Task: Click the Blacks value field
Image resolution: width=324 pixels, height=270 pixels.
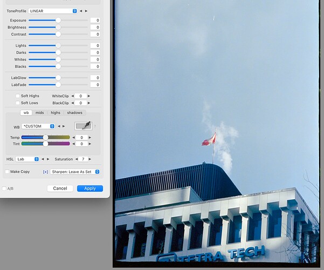Action: click(x=95, y=66)
